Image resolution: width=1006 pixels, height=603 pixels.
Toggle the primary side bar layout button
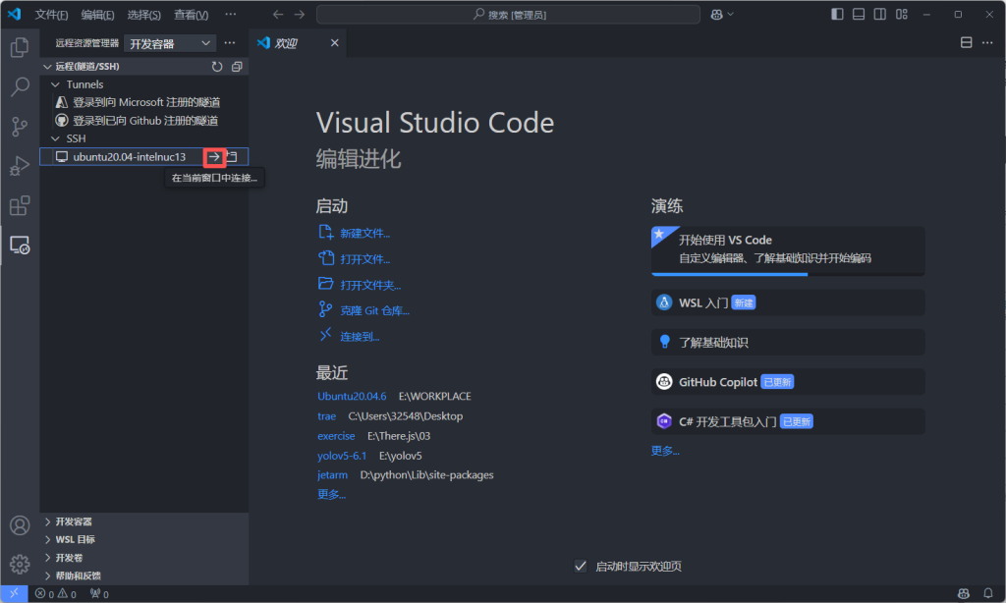point(837,15)
